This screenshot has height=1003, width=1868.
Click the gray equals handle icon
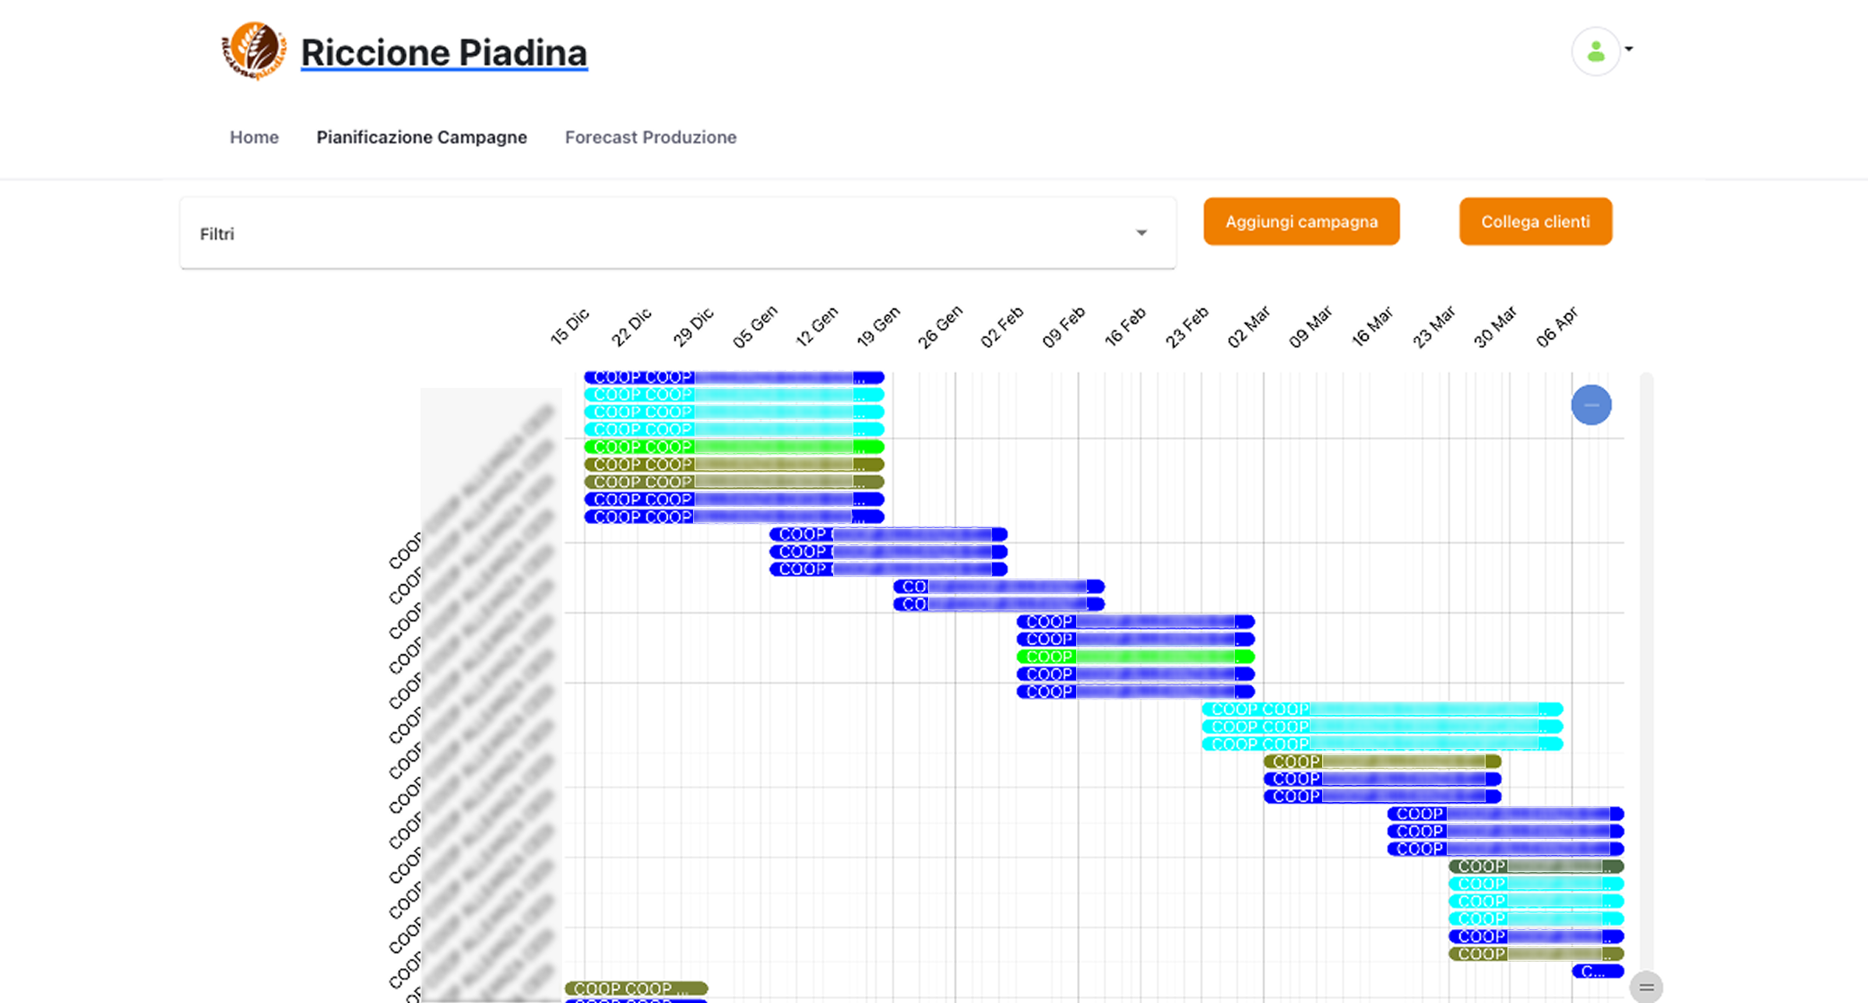click(1646, 987)
